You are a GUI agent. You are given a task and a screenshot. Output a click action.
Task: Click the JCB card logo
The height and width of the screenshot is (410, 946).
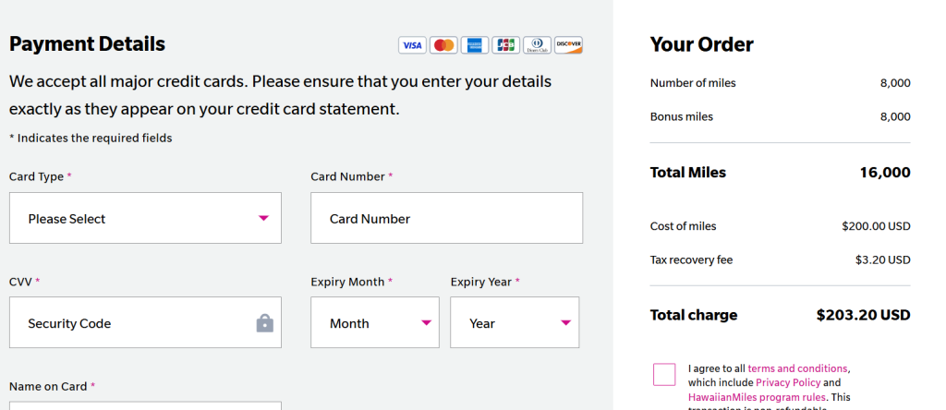coord(505,45)
